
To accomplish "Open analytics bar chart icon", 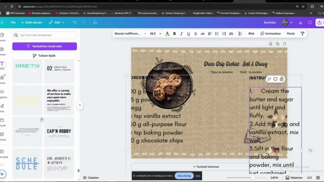I will point(300,22).
